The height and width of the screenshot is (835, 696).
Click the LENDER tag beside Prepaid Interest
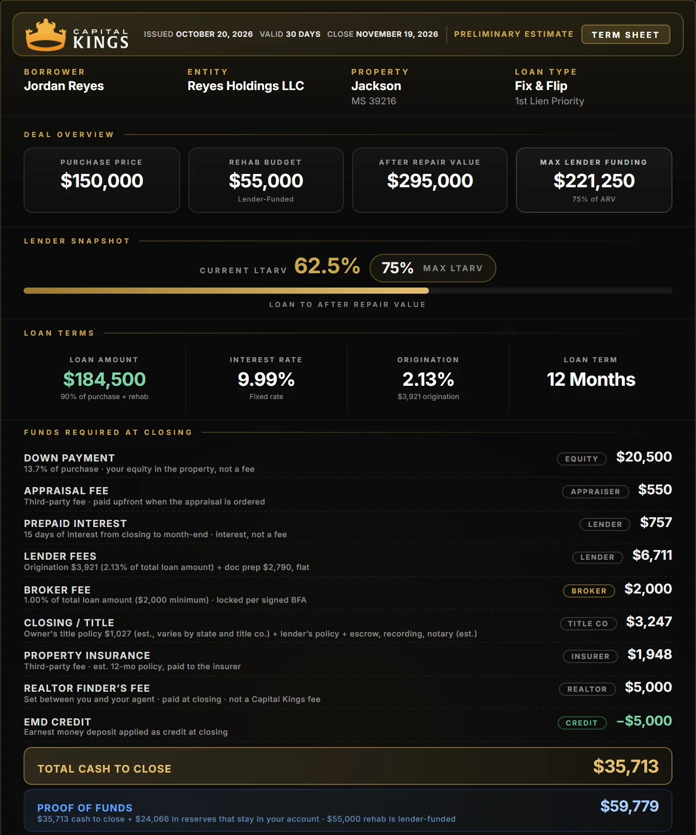[x=605, y=524]
